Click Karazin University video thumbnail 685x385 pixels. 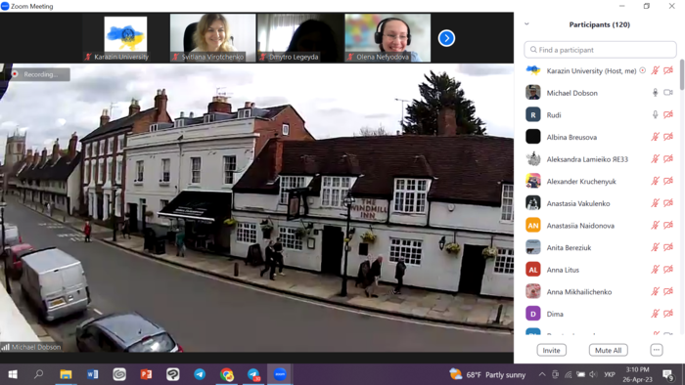point(125,38)
